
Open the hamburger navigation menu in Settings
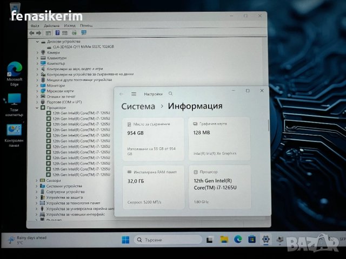click(134, 94)
